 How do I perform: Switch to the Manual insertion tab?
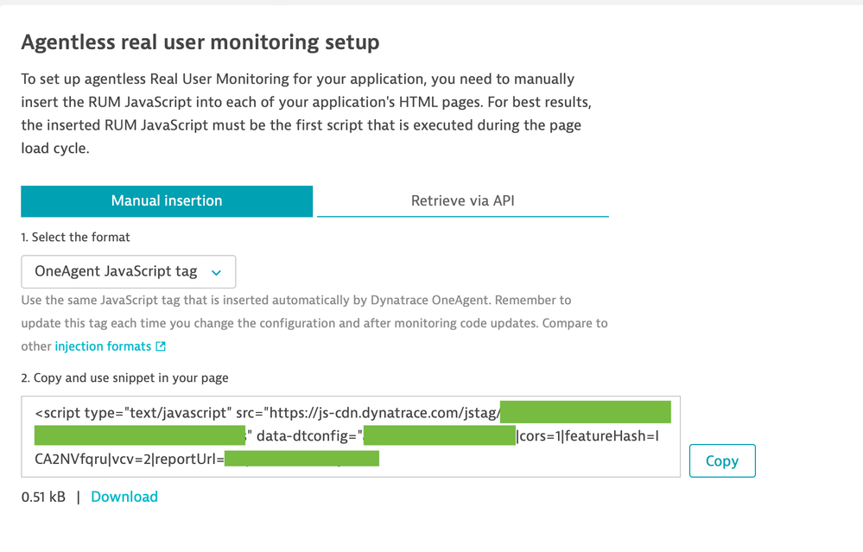click(x=167, y=200)
